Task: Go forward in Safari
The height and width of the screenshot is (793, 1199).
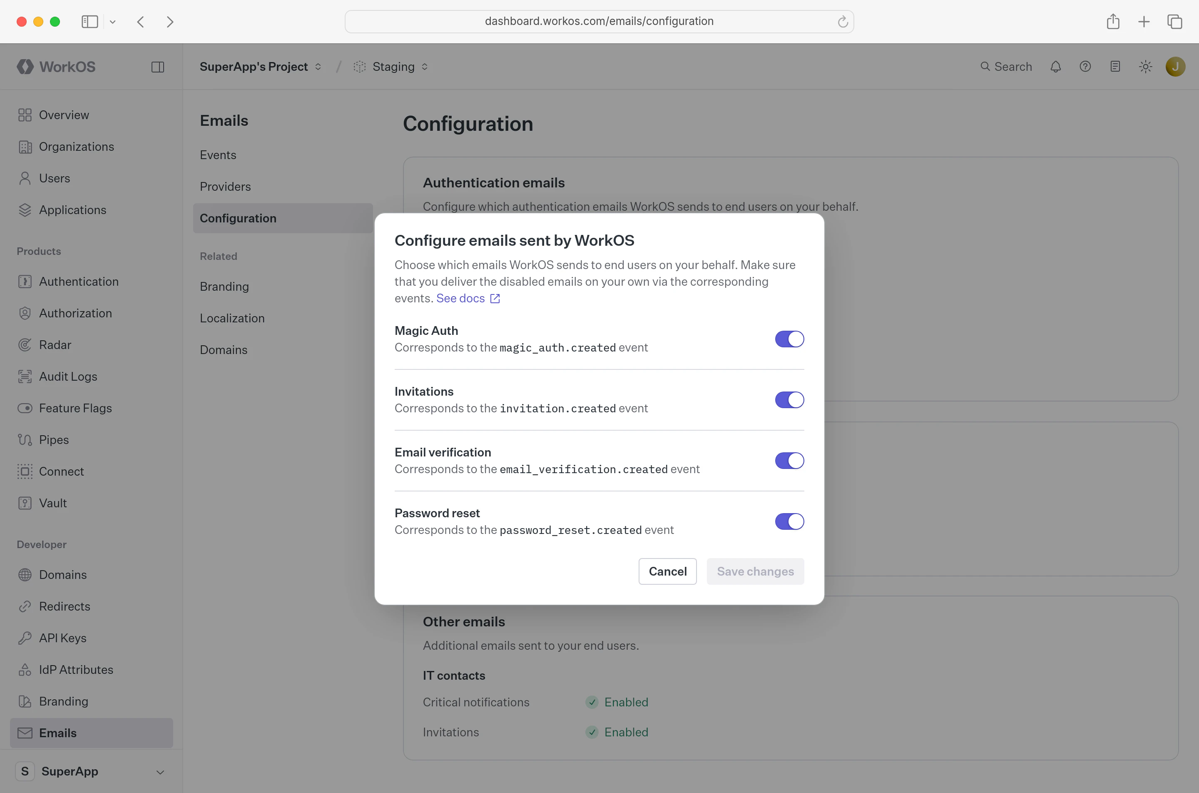Action: pyautogui.click(x=170, y=22)
